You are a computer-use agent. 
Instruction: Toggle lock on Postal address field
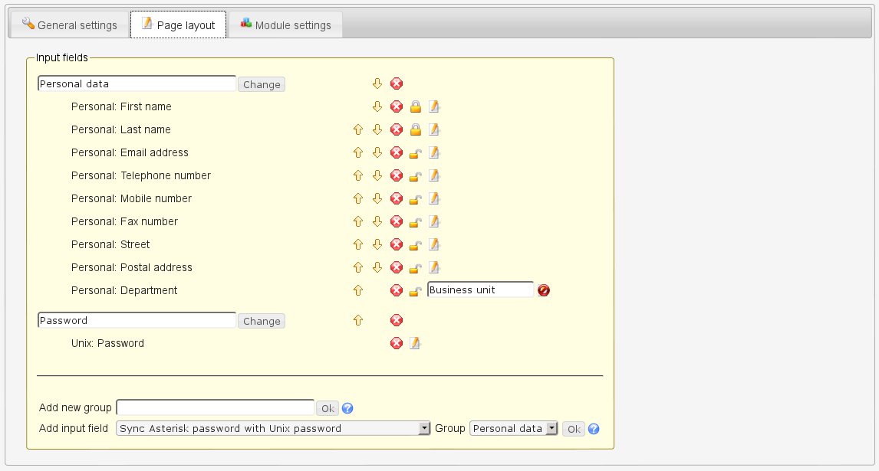415,268
